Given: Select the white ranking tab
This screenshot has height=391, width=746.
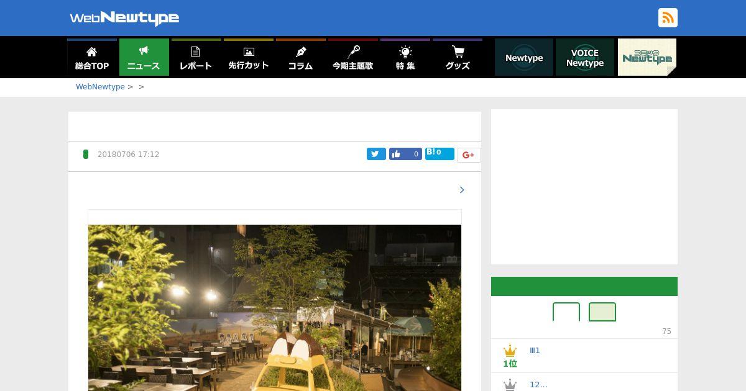Looking at the screenshot, I should 566,312.
